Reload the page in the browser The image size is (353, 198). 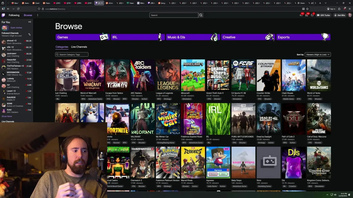(18, 9)
